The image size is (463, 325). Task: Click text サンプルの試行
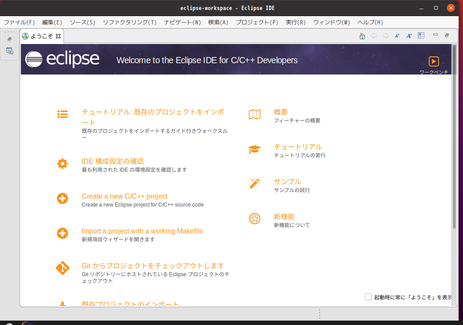point(292,190)
